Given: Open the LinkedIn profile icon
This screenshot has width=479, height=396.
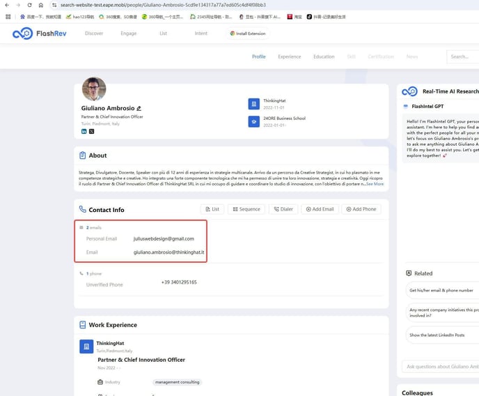Looking at the screenshot, I should point(84,132).
